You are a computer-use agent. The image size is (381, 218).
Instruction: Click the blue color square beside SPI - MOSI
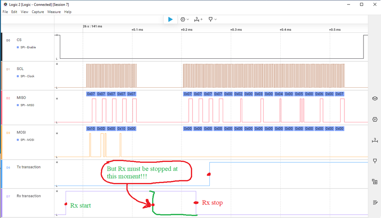point(18,140)
